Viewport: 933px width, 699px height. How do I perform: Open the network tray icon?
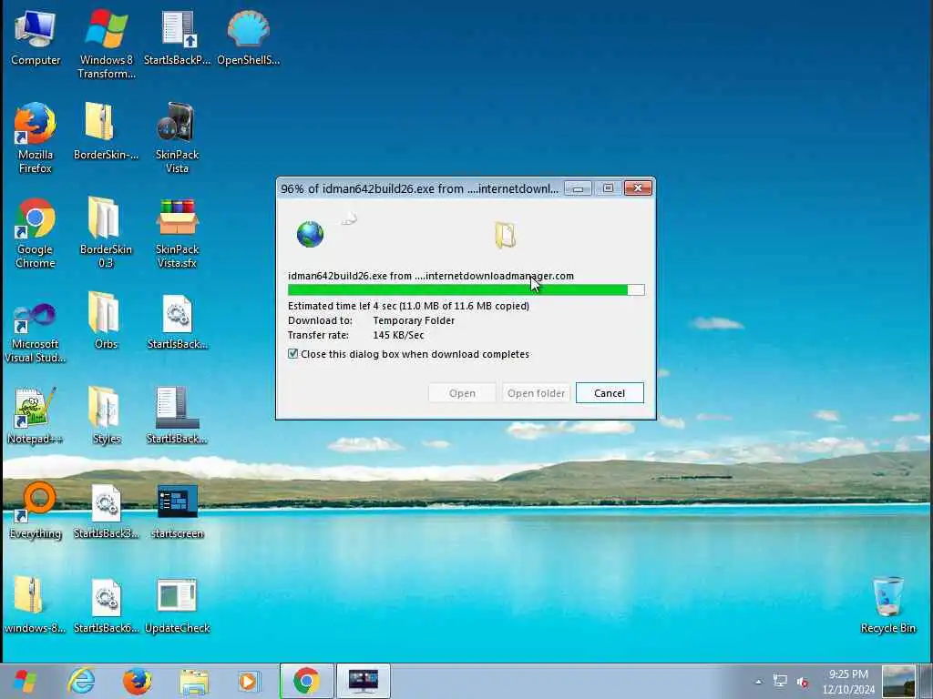tap(780, 681)
